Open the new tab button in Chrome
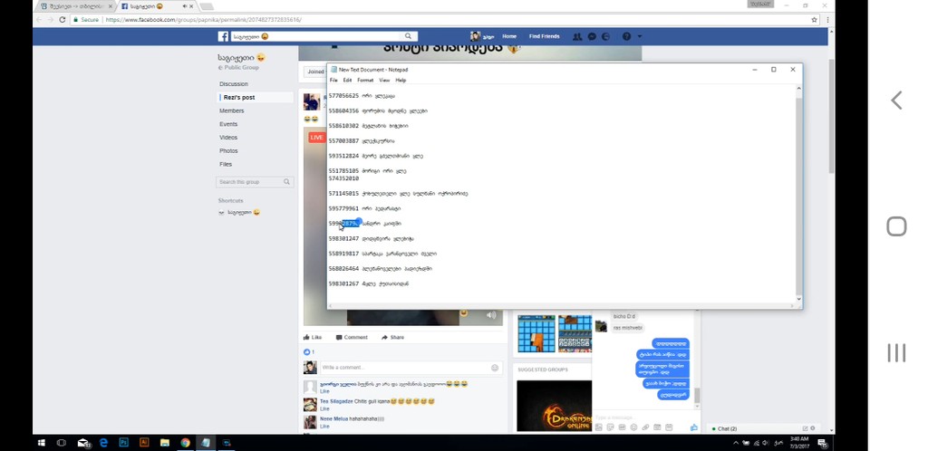928x451 pixels. pyautogui.click(x=207, y=6)
